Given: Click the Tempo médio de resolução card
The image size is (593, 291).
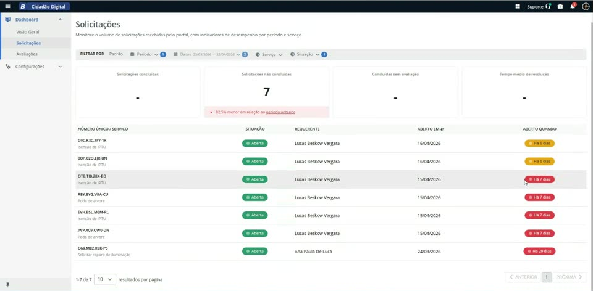Looking at the screenshot, I should tap(524, 92).
